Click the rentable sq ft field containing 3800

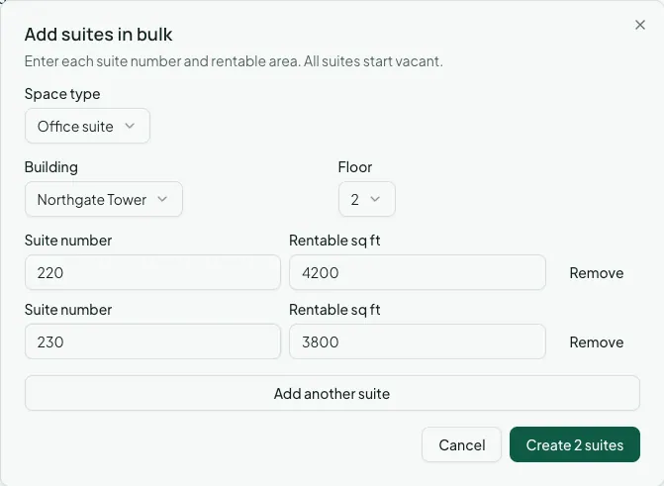[x=418, y=341]
